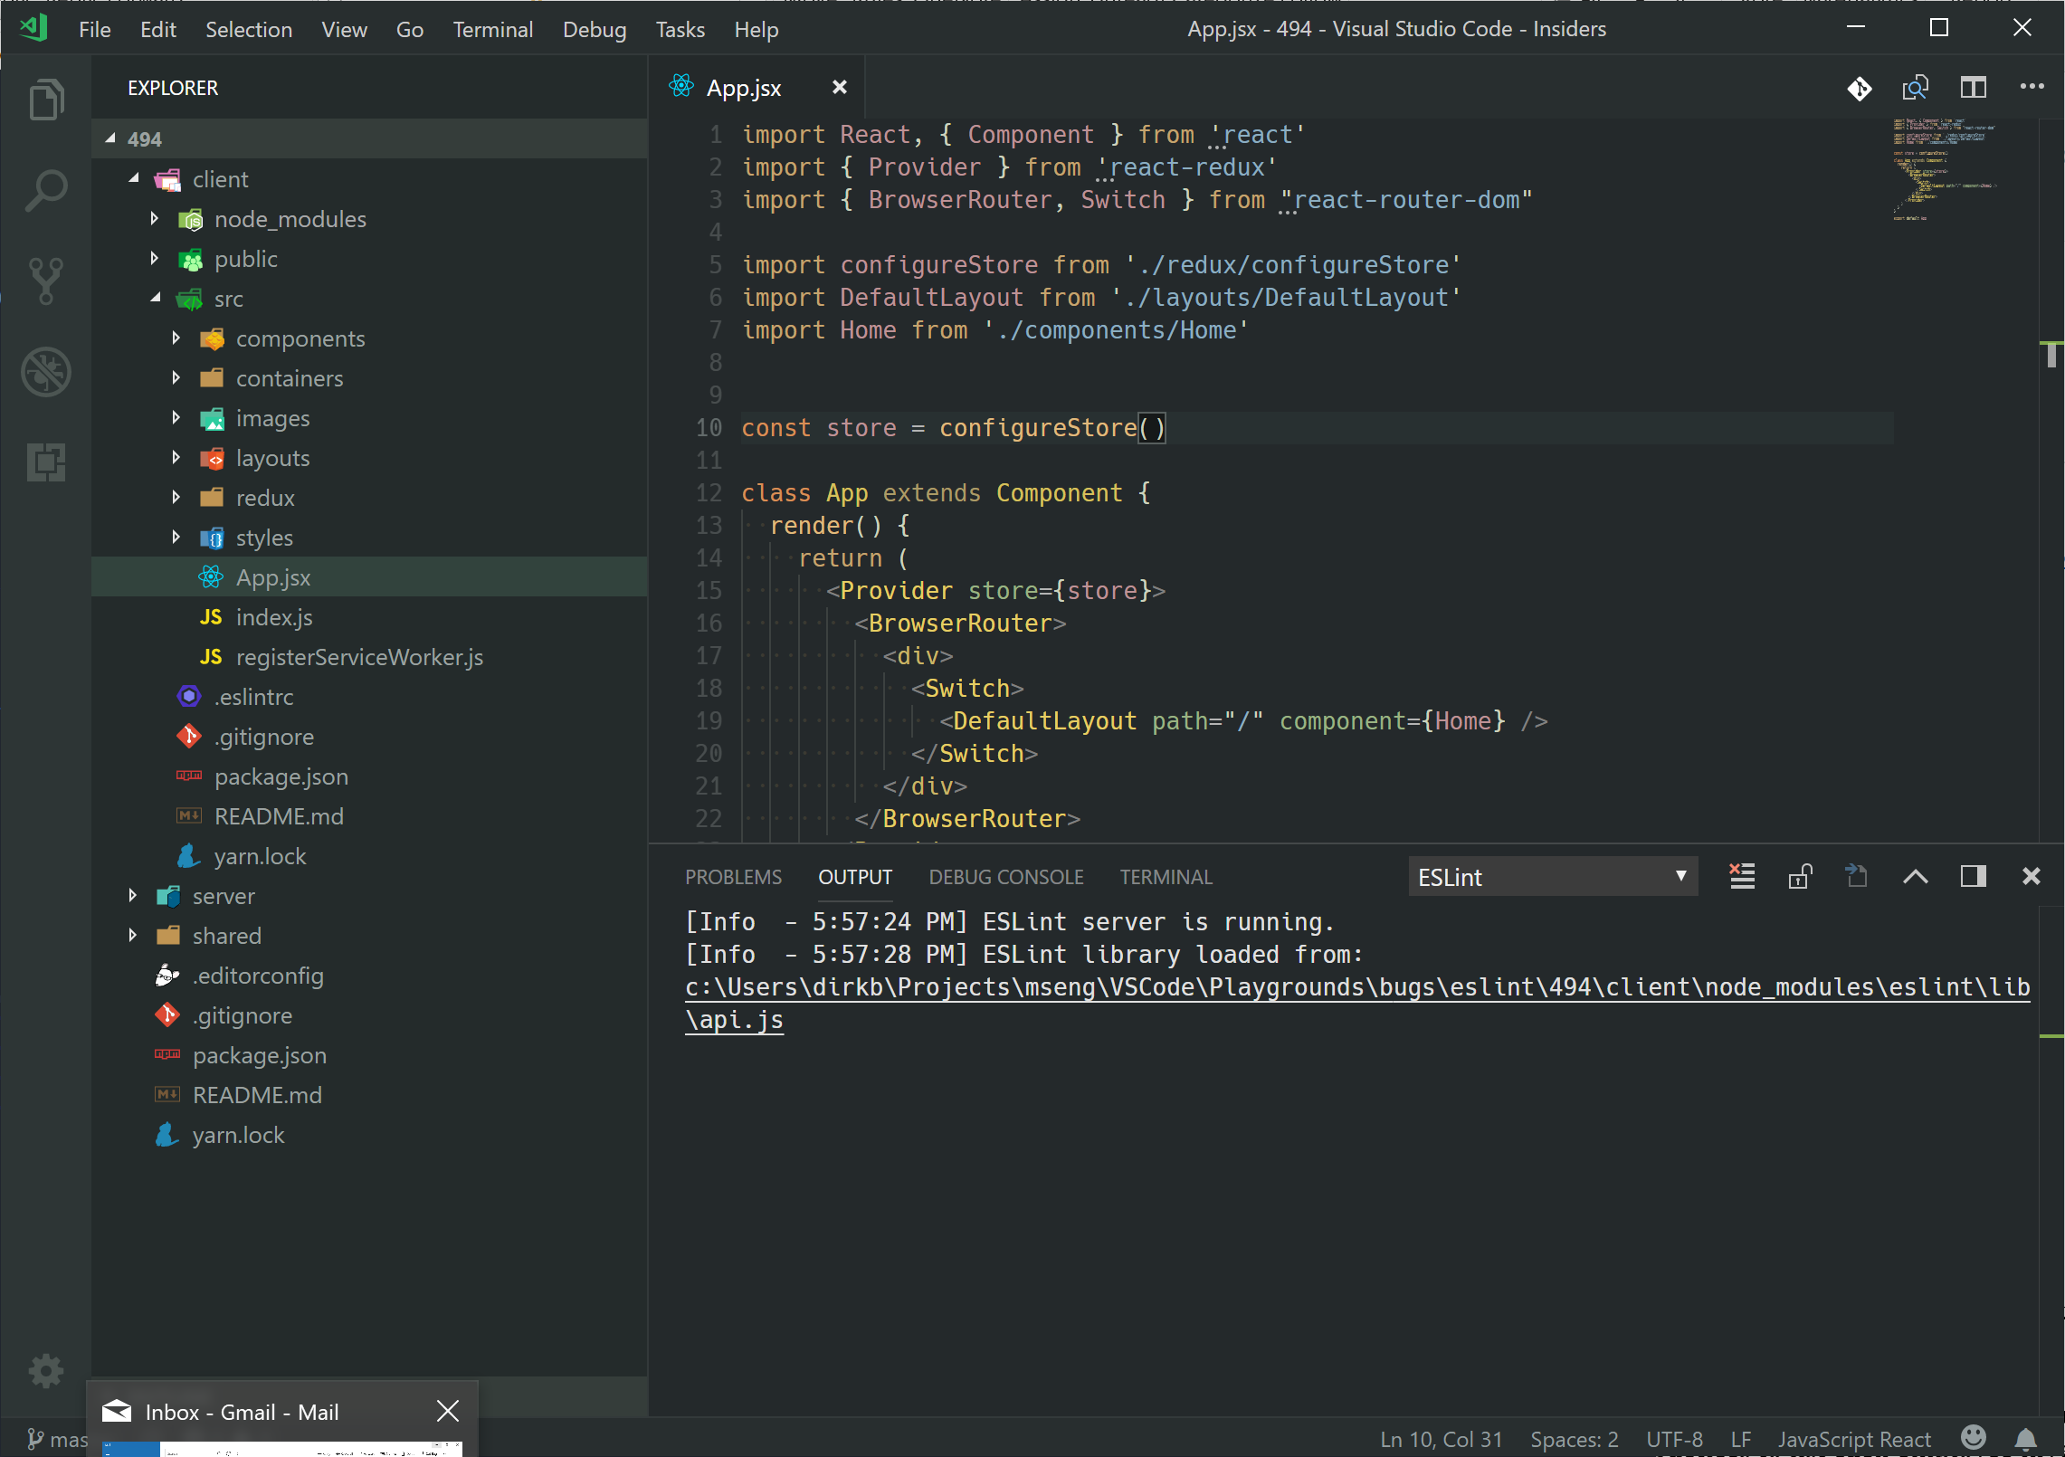
Task: Open the Debug menu
Action: click(x=594, y=29)
